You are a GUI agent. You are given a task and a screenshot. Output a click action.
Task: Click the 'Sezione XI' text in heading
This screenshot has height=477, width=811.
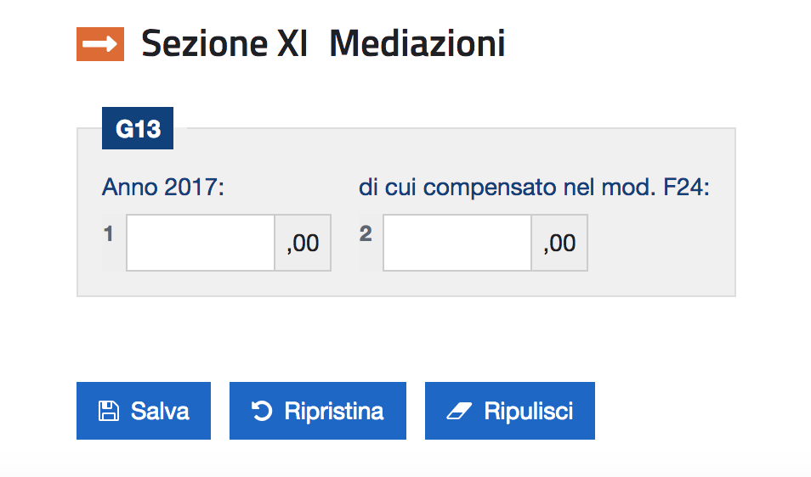click(x=224, y=44)
